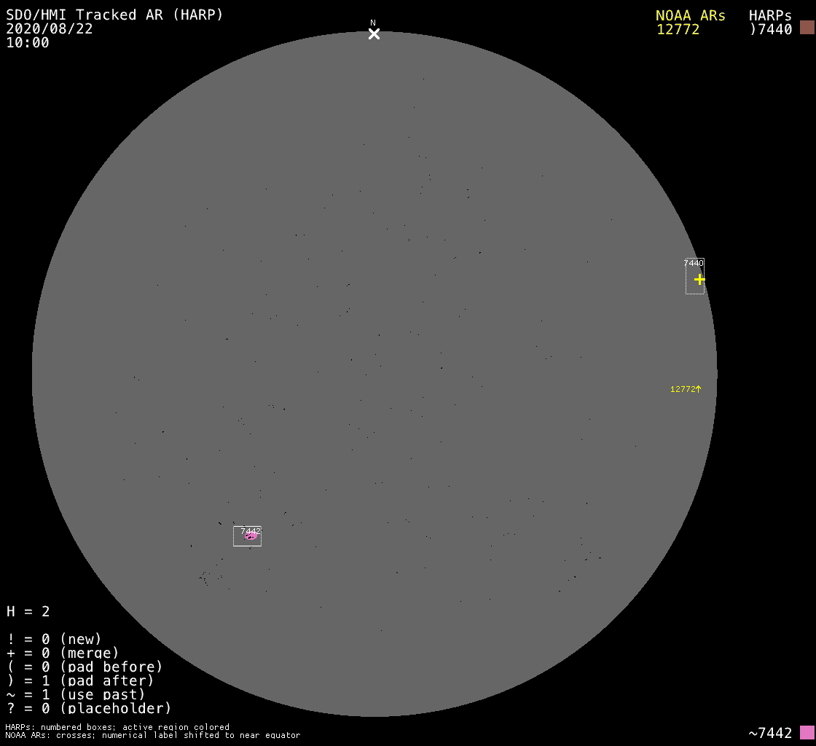
Task: Click the "! = 0 (new)" legend entry
Action: (x=54, y=639)
